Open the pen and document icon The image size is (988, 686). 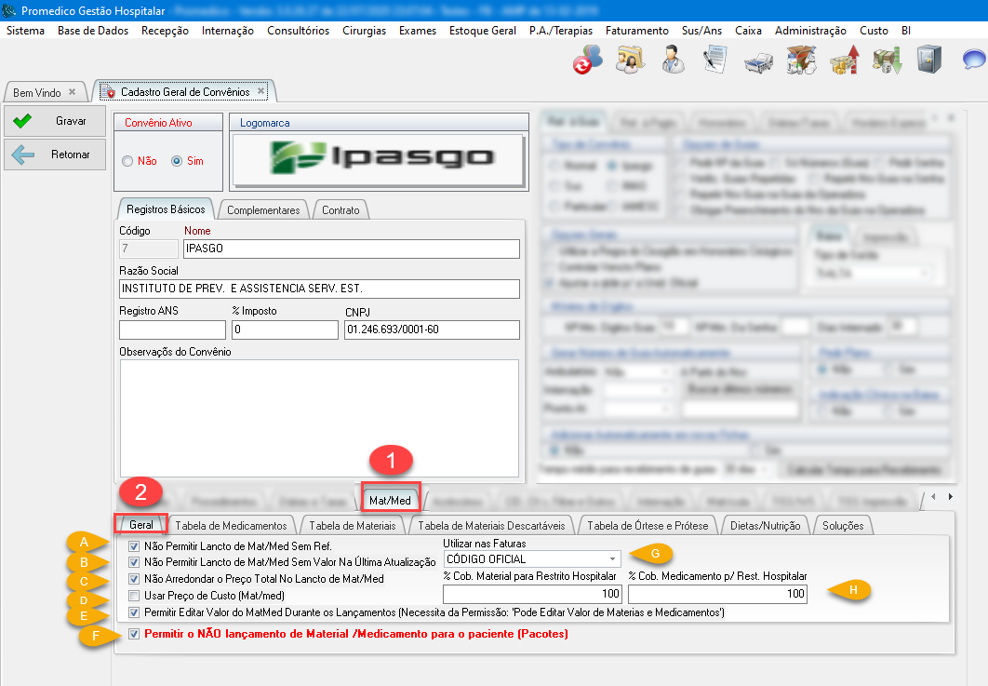tap(714, 61)
